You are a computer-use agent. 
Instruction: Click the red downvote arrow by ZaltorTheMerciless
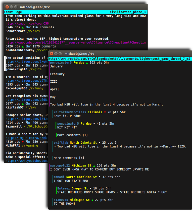click(105, 112)
